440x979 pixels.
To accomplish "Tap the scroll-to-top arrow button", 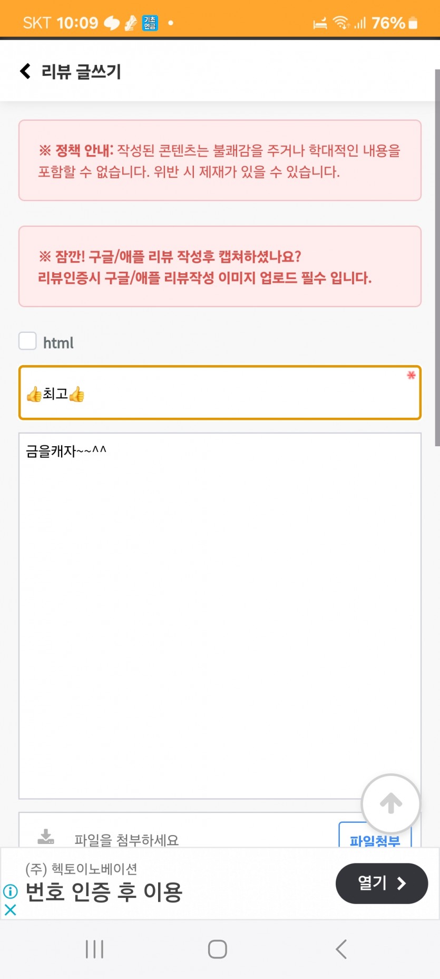I will coord(390,803).
